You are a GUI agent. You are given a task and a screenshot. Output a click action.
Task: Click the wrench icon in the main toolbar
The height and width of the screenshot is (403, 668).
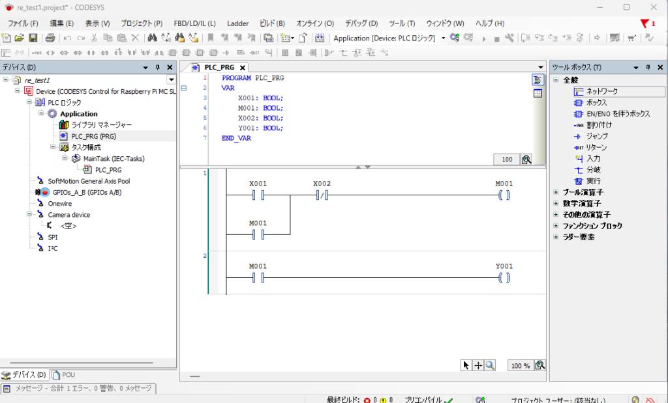(x=509, y=38)
